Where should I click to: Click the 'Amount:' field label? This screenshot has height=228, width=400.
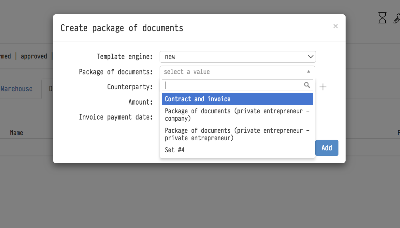(140, 102)
